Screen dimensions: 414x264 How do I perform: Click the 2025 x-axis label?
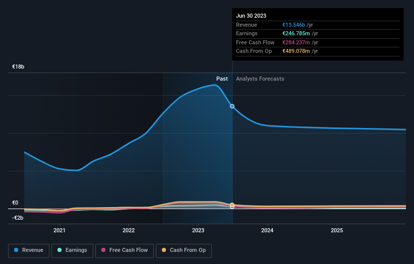[337, 231]
